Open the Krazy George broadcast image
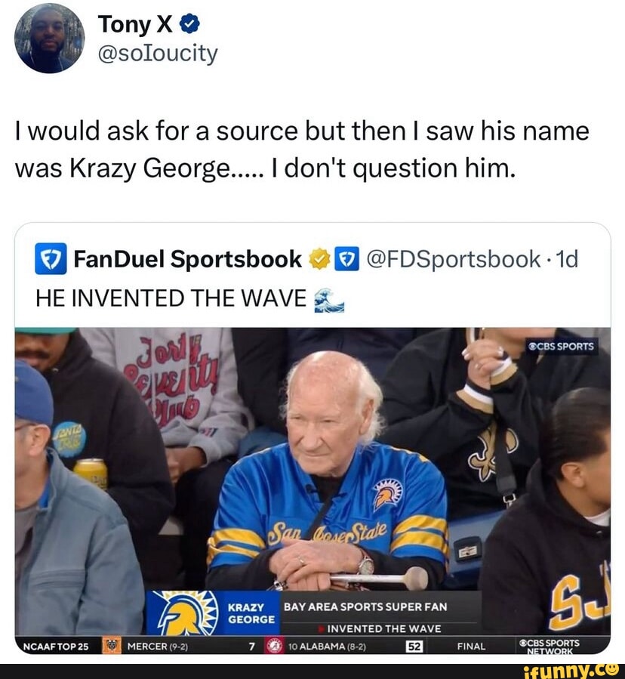This screenshot has width=625, height=679. pyautogui.click(x=312, y=491)
